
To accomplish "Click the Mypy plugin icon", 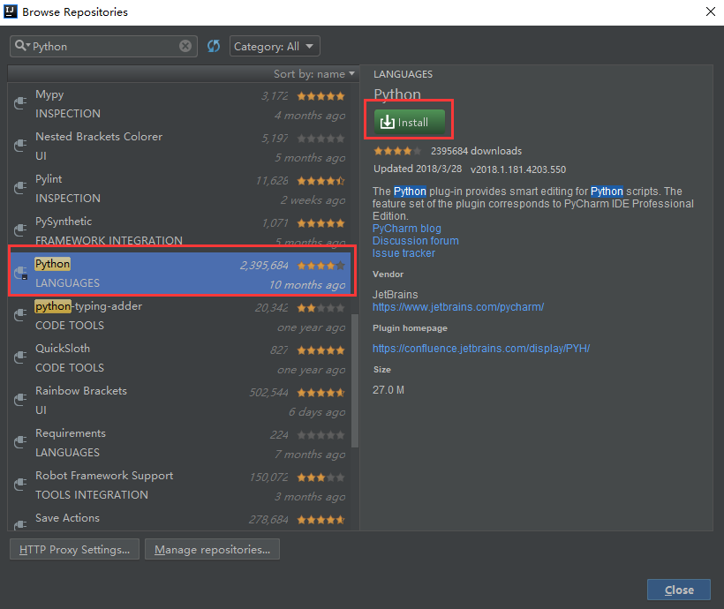I will click(x=20, y=103).
